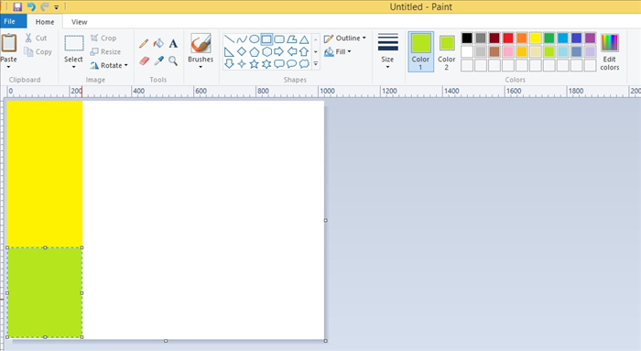Activate the Color 2 selector

(x=447, y=52)
